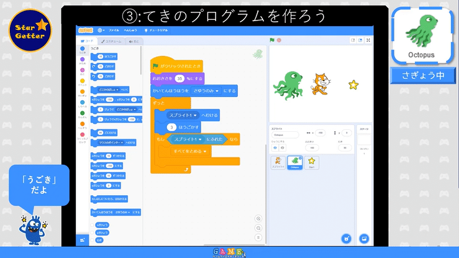Image resolution: width=459 pixels, height=258 pixels.
Task: Open スプライト1 dropdown in へむける block
Action: pyautogui.click(x=183, y=116)
